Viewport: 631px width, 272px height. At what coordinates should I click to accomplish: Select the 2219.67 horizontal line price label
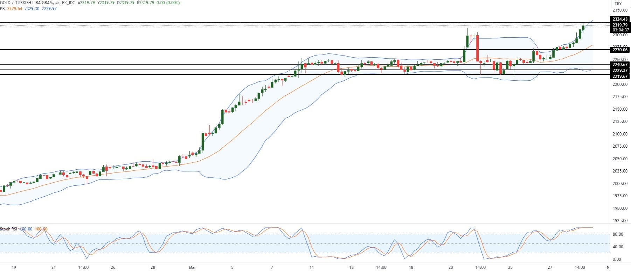620,76
